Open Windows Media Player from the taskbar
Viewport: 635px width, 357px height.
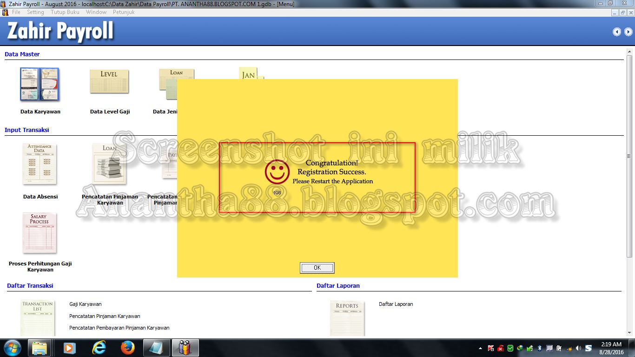[x=69, y=348]
